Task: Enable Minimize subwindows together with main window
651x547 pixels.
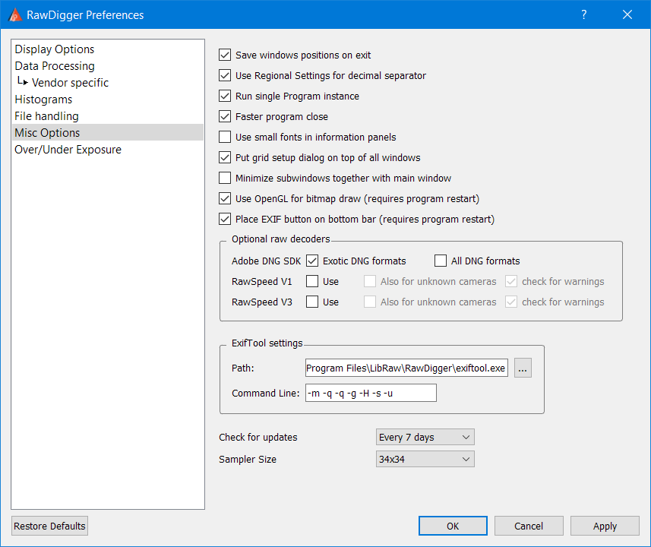Action: tap(225, 178)
